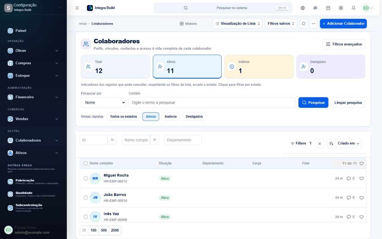Screen dimensions: 382x239
Task: Click Limpar pesquisa
Action: [348, 102]
